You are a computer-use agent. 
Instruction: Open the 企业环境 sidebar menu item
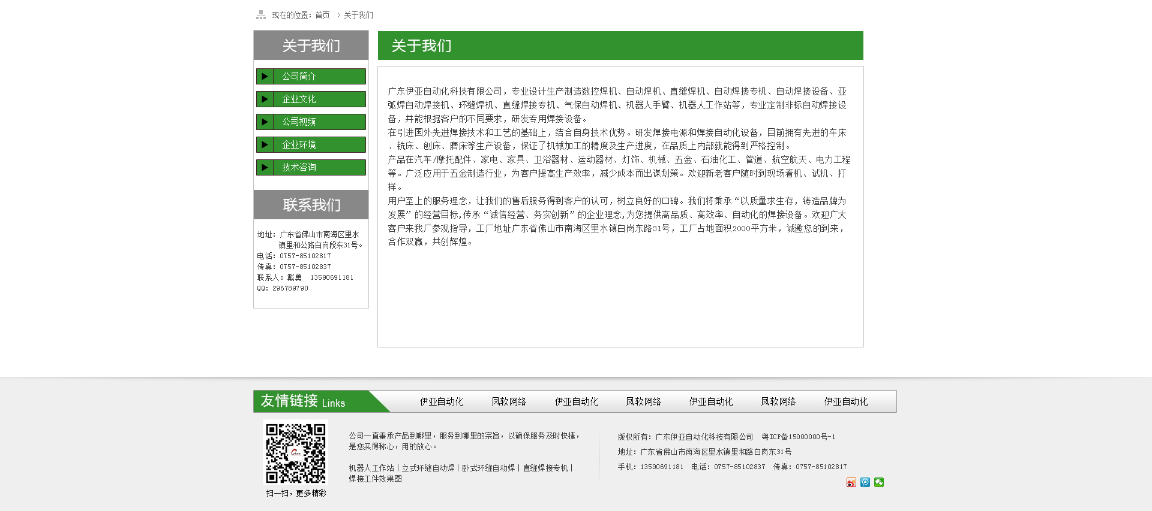coord(299,145)
